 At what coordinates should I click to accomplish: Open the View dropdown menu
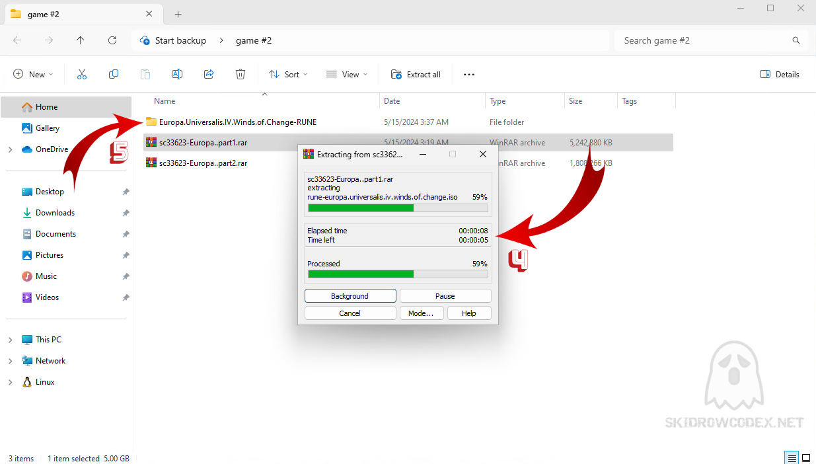click(x=347, y=75)
